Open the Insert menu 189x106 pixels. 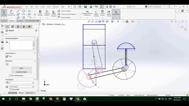point(43,7)
